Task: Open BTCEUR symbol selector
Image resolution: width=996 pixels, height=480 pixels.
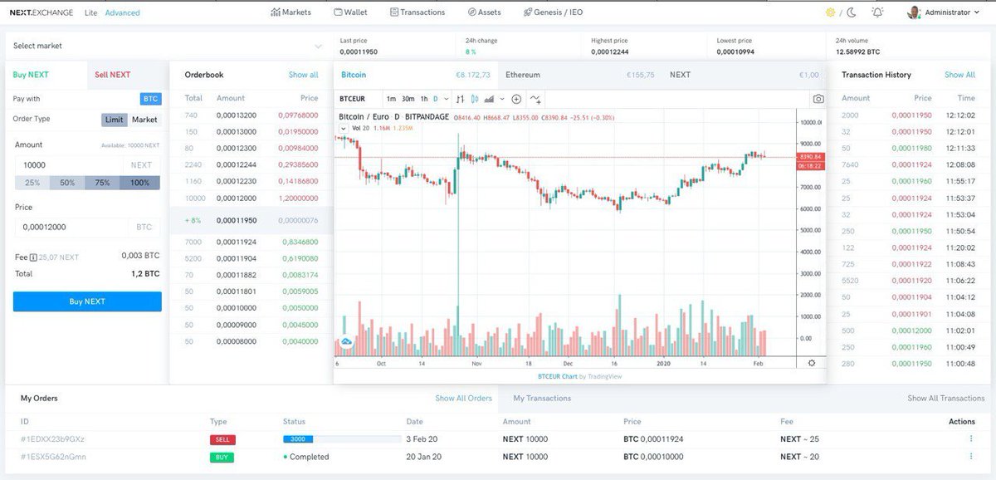Action: pyautogui.click(x=352, y=99)
